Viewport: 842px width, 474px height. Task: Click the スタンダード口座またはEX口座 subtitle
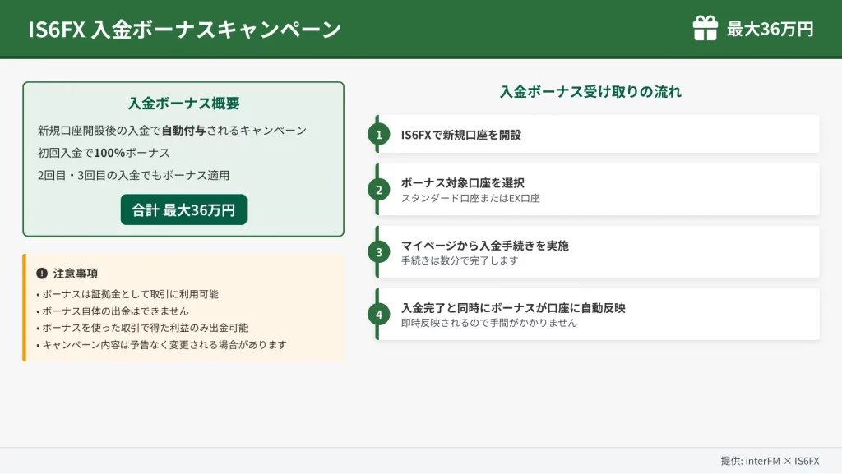pyautogui.click(x=470, y=198)
